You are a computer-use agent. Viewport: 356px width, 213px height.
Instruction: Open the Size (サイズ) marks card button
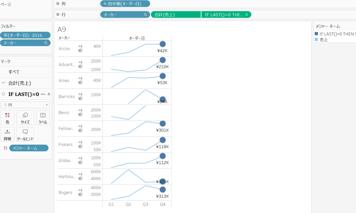pyautogui.click(x=25, y=118)
